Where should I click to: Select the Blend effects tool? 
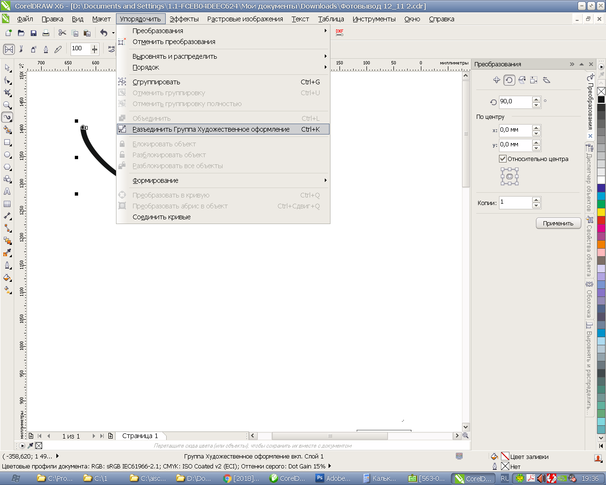[7, 241]
